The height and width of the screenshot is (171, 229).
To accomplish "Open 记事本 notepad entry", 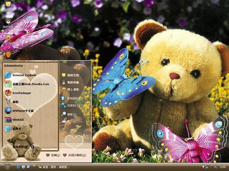I will [x=13, y=129].
